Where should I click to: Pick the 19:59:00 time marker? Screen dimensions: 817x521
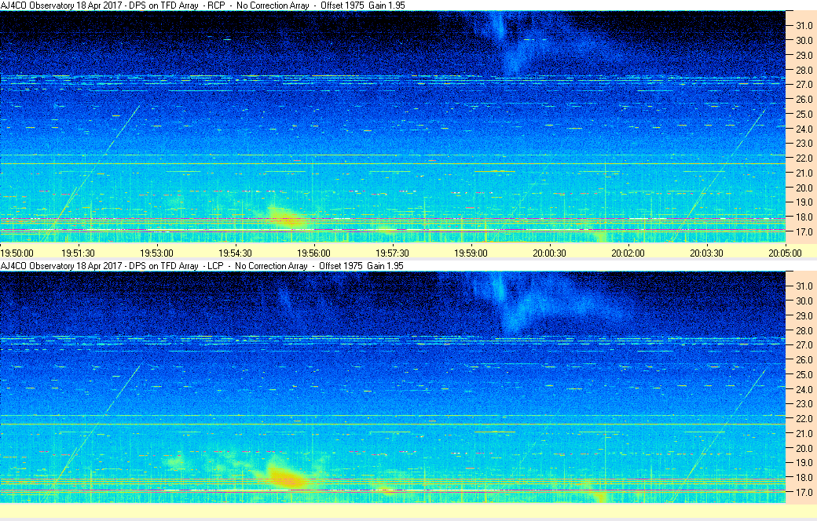(471, 253)
